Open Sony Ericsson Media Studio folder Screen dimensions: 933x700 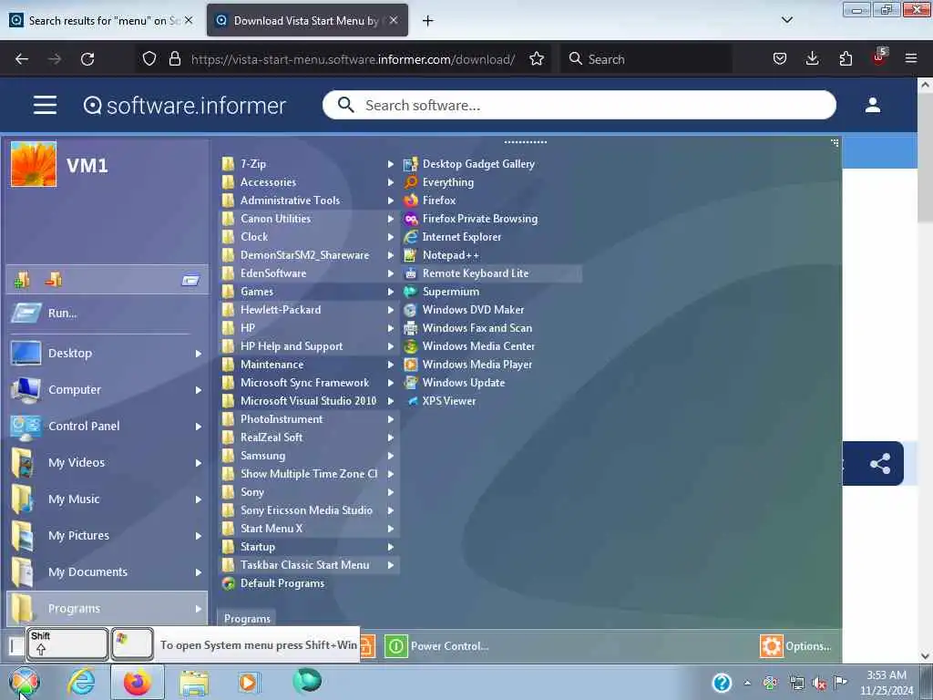click(x=309, y=510)
